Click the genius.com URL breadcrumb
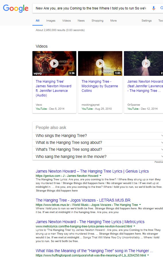The width and height of the screenshot is (163, 257). (x=67, y=176)
